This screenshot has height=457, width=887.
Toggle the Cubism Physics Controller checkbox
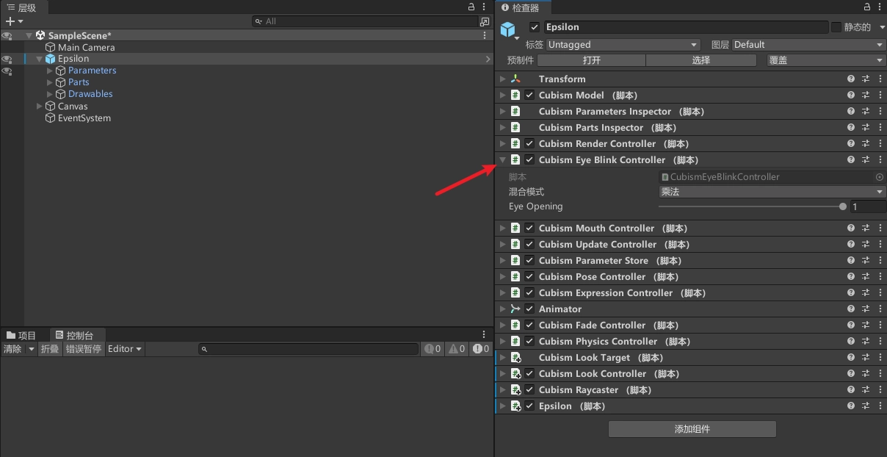point(529,341)
